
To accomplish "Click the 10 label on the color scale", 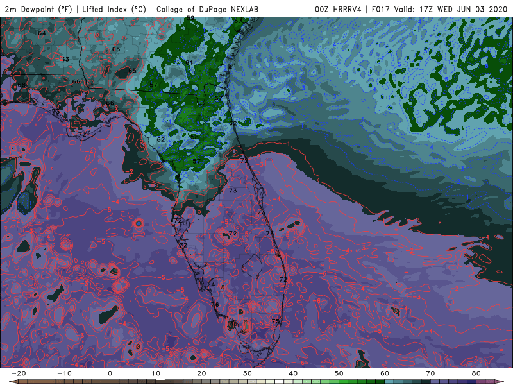I will 156,373.
